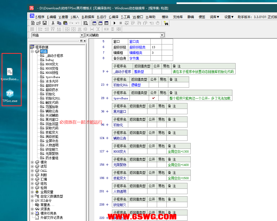The image size is (277, 221).
Task: Expand the 读写 tree node
Action: [32, 166]
